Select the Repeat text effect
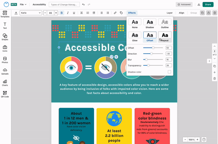Viewport: 218px width, 144px height. [165, 37]
